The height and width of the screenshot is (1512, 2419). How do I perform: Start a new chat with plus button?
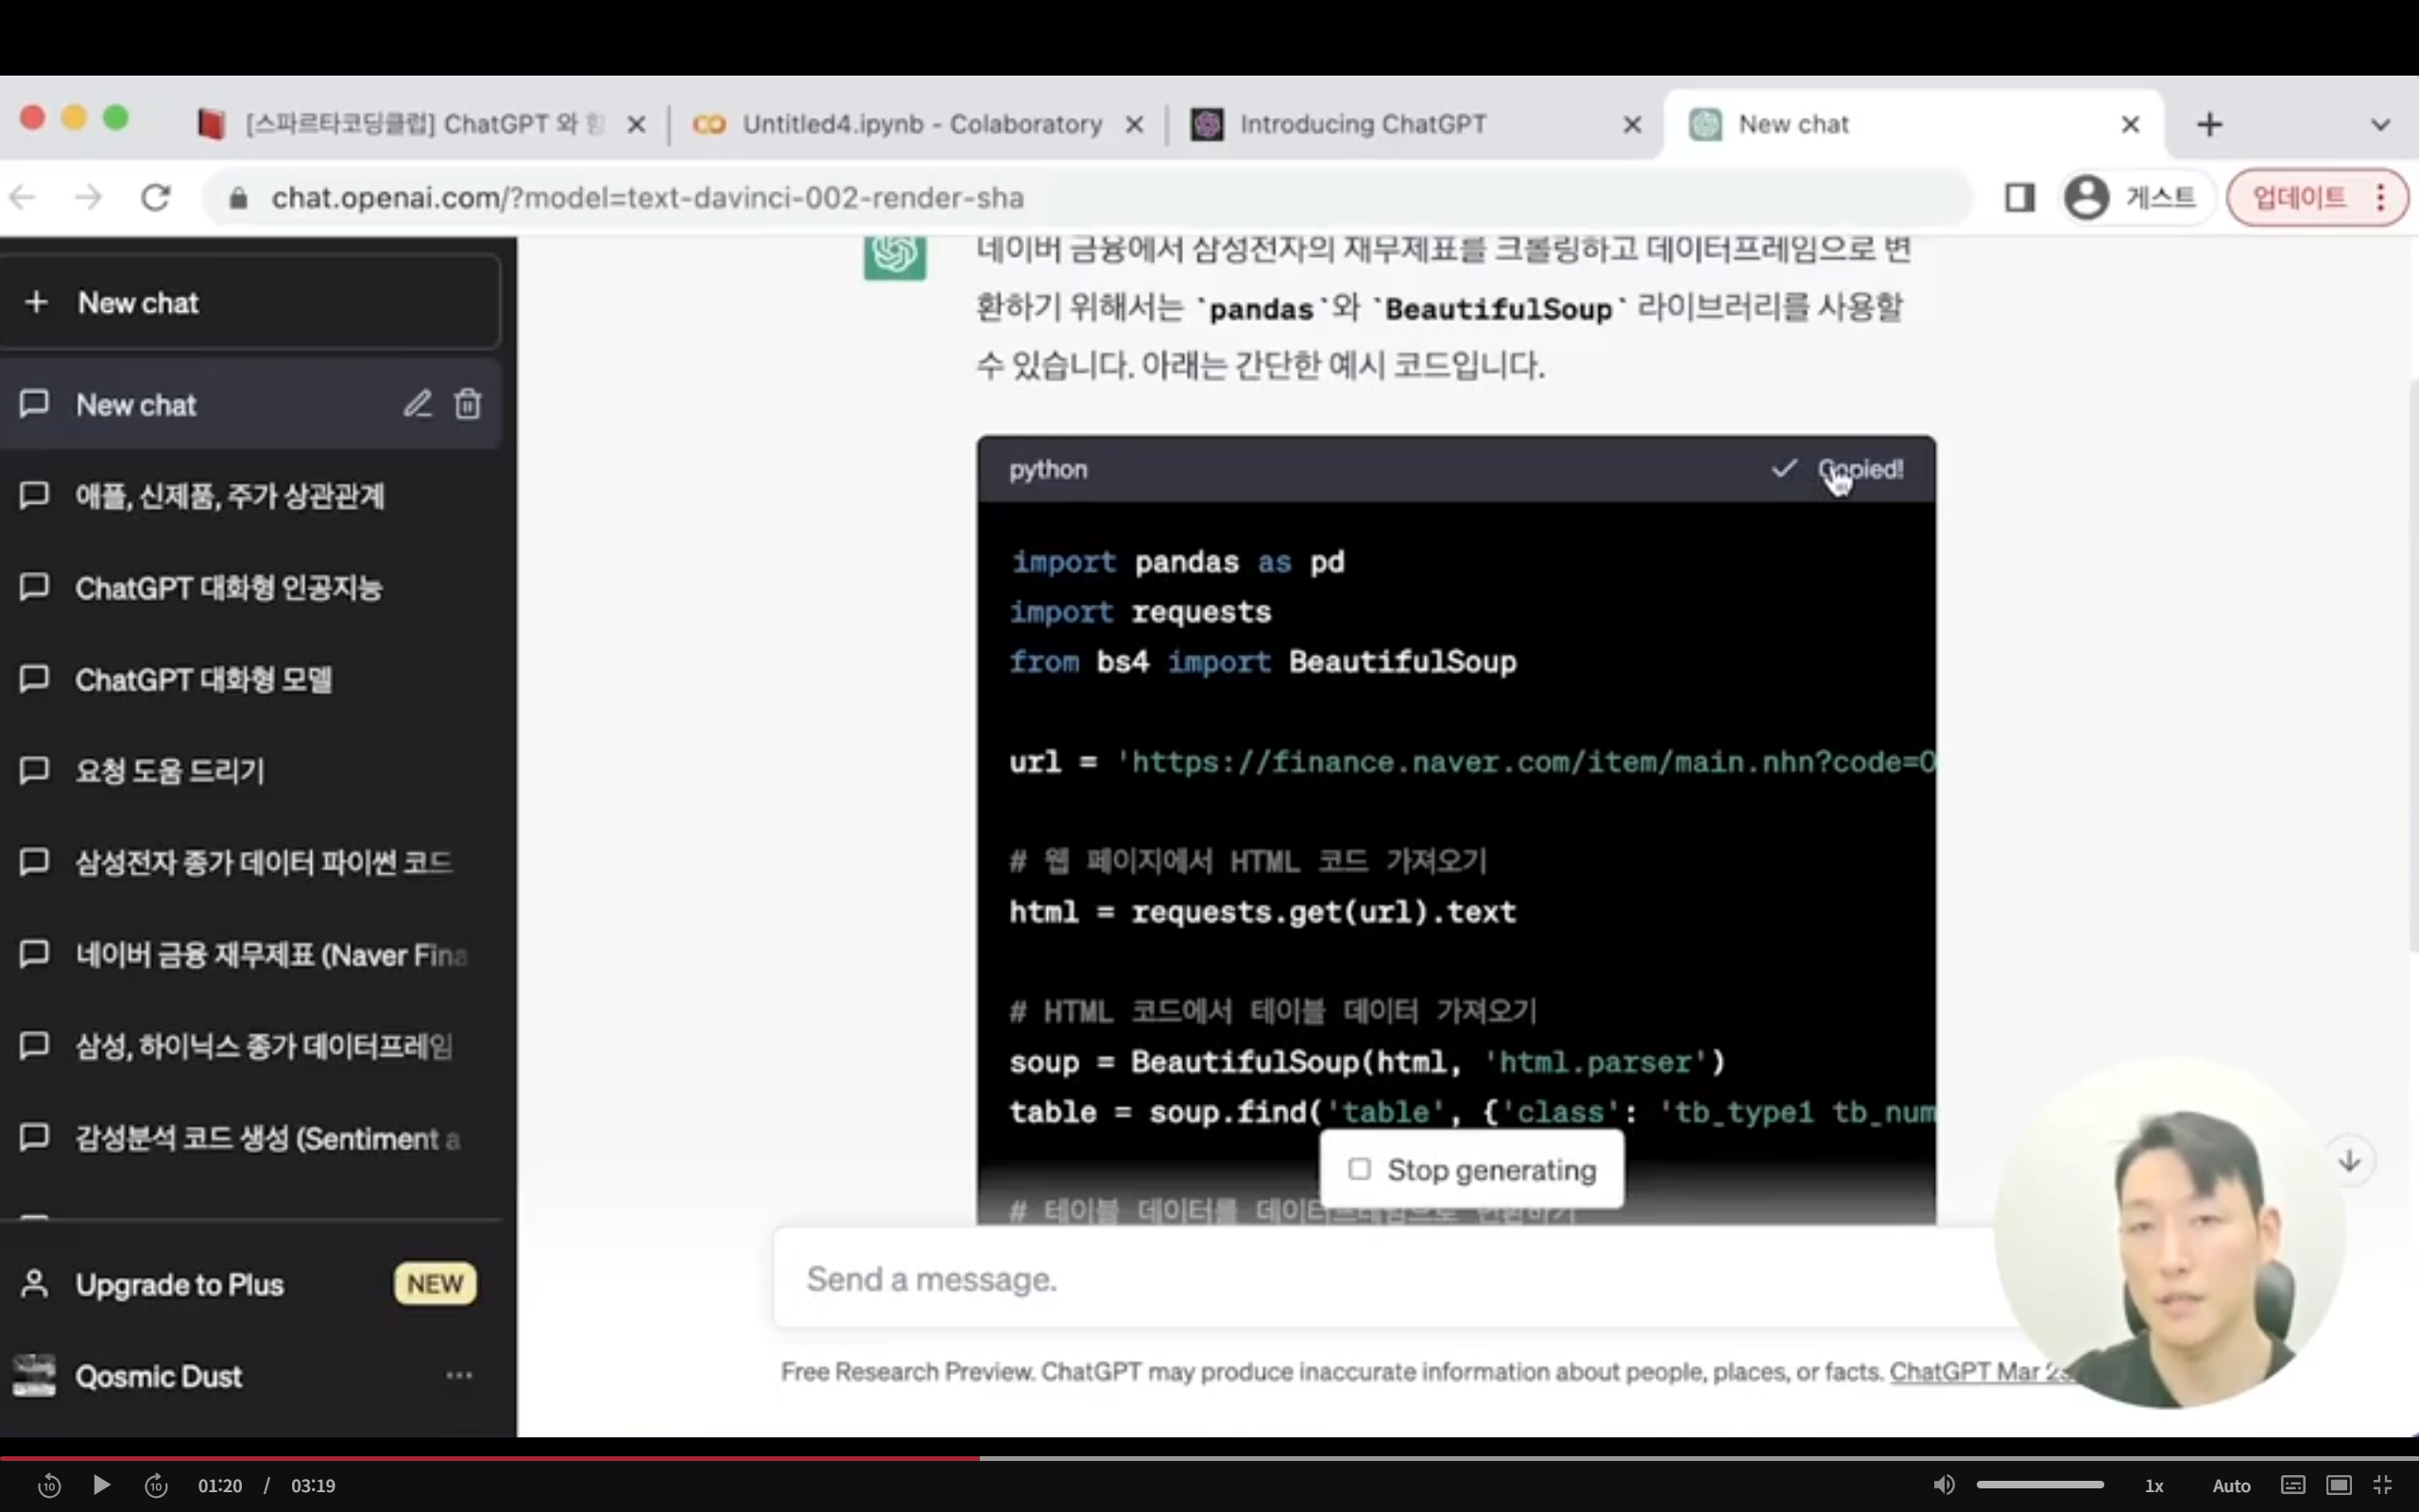(x=248, y=303)
